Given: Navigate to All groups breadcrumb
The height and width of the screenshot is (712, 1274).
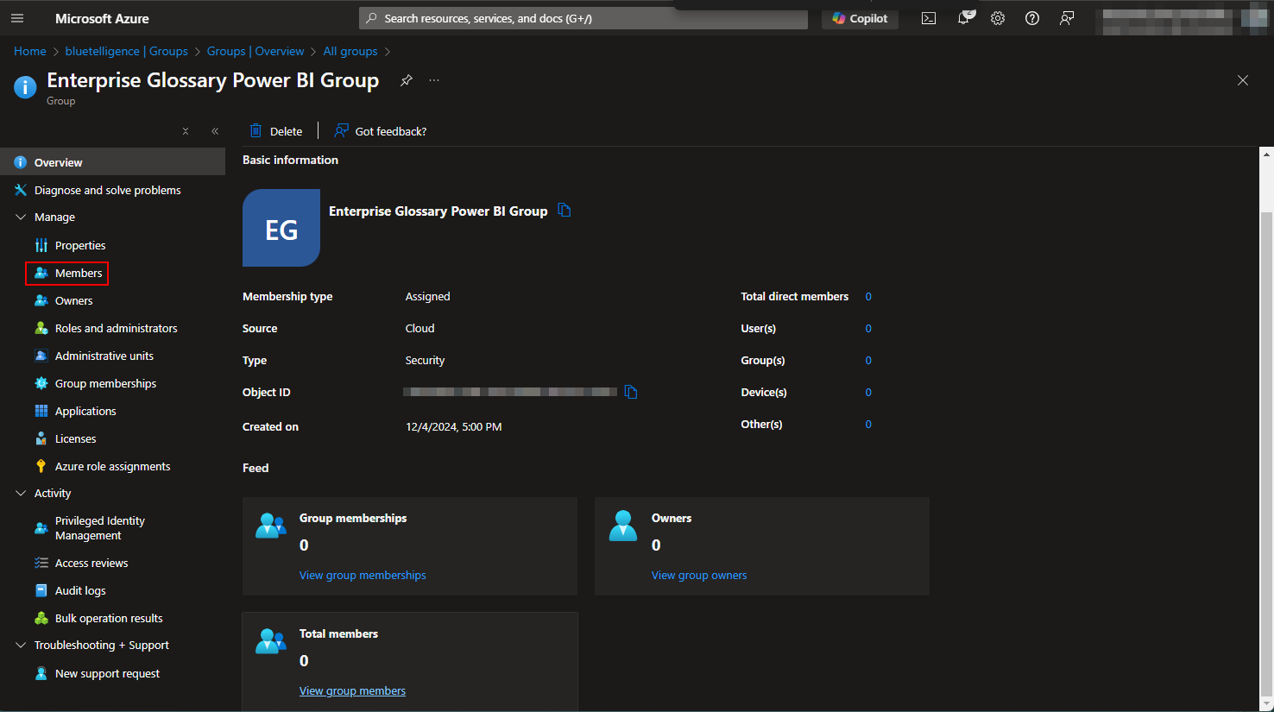Looking at the screenshot, I should [350, 52].
